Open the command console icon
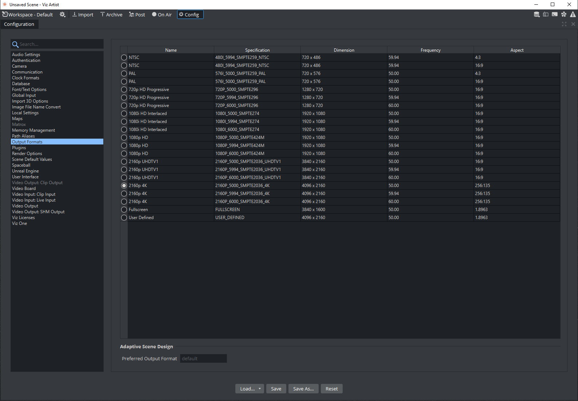The image size is (578, 401). [x=555, y=15]
